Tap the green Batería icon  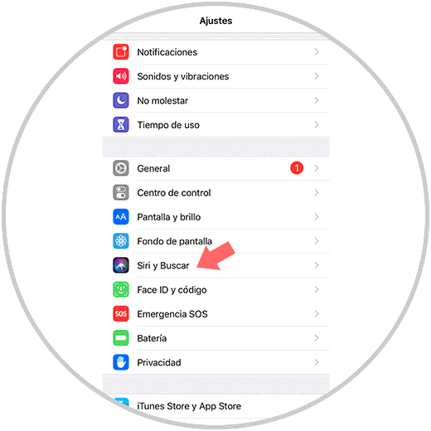[x=121, y=338]
